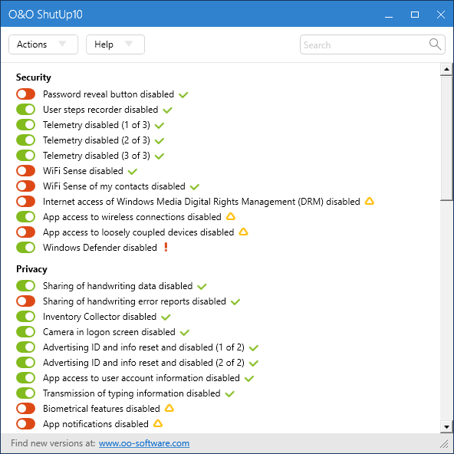Select the Telemetry disabled (2 of 3) entry text
The height and width of the screenshot is (454, 454).
[97, 140]
